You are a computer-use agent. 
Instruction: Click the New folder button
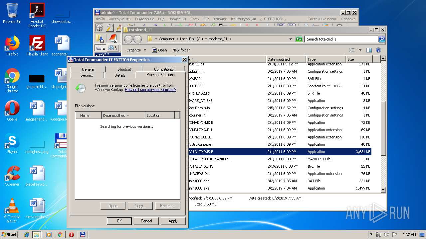[181, 50]
